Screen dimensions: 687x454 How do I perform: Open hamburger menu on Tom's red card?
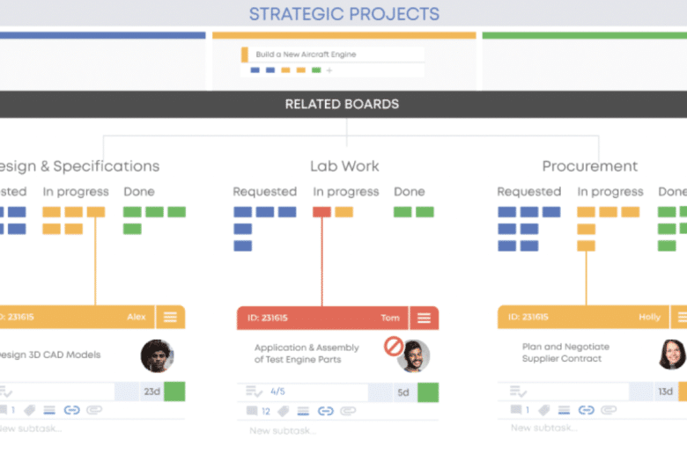point(424,318)
